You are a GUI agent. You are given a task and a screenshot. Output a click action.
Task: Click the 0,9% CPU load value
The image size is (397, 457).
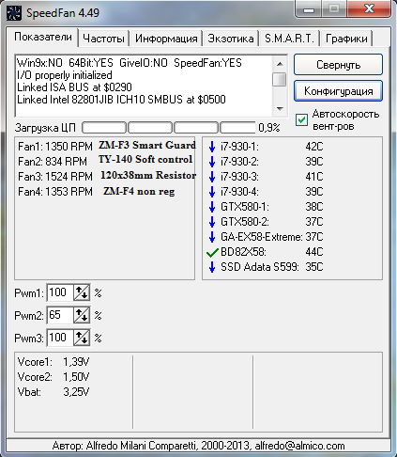(269, 128)
